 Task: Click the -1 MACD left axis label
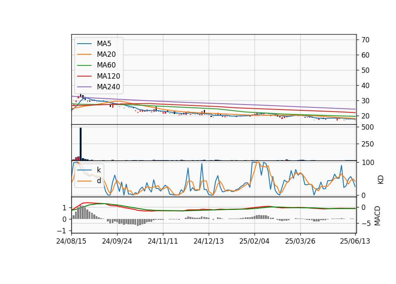[61, 231]
